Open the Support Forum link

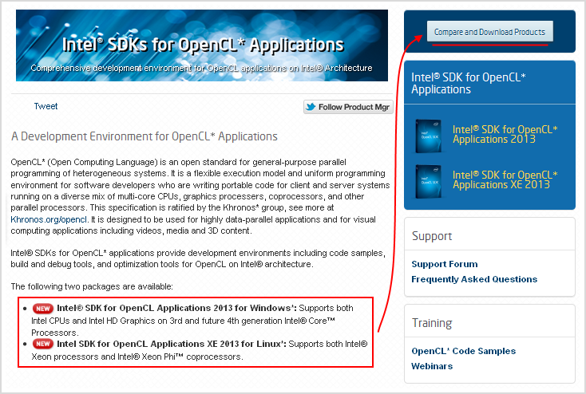pos(445,264)
